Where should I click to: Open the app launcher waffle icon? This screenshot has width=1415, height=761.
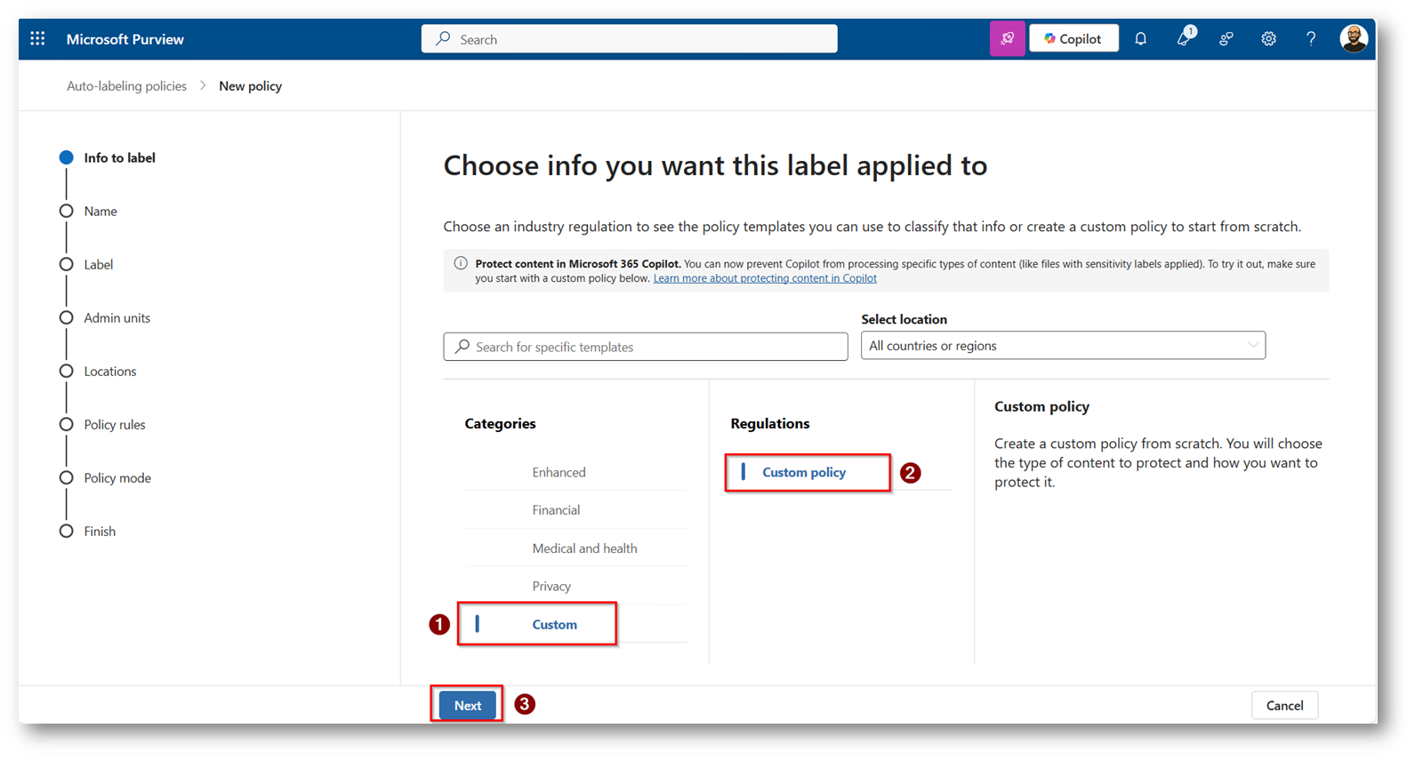[37, 39]
